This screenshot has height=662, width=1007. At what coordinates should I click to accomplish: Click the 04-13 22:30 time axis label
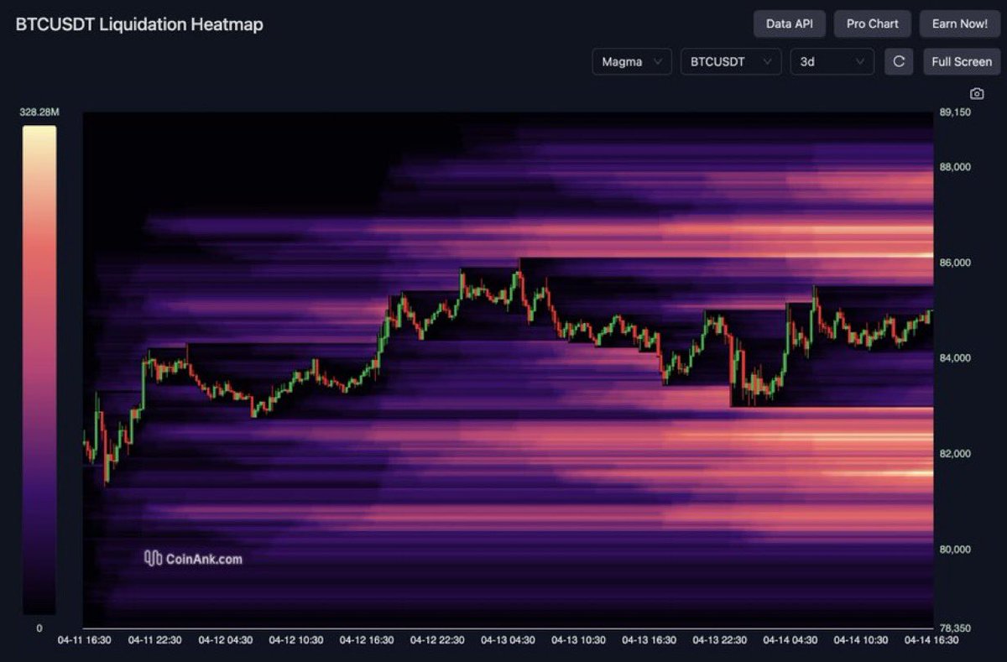(x=719, y=640)
